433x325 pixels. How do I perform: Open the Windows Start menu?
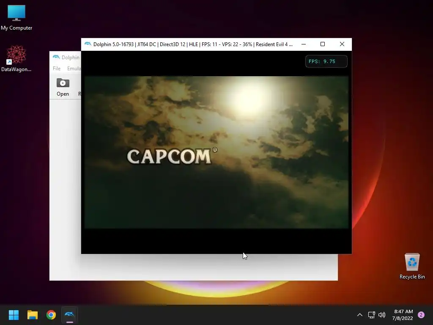(14, 315)
